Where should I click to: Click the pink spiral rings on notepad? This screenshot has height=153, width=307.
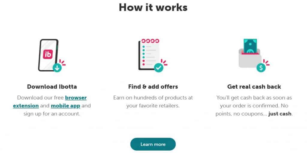click(x=150, y=41)
